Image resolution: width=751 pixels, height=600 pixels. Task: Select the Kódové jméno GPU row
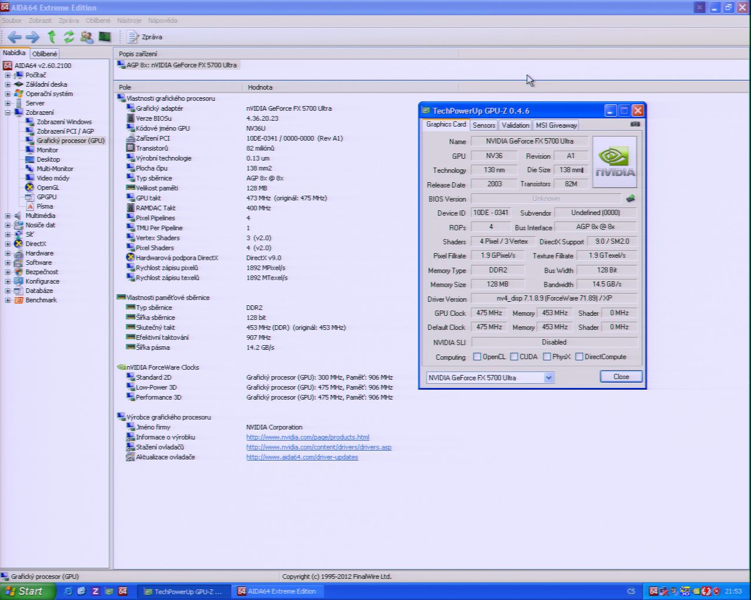point(163,128)
